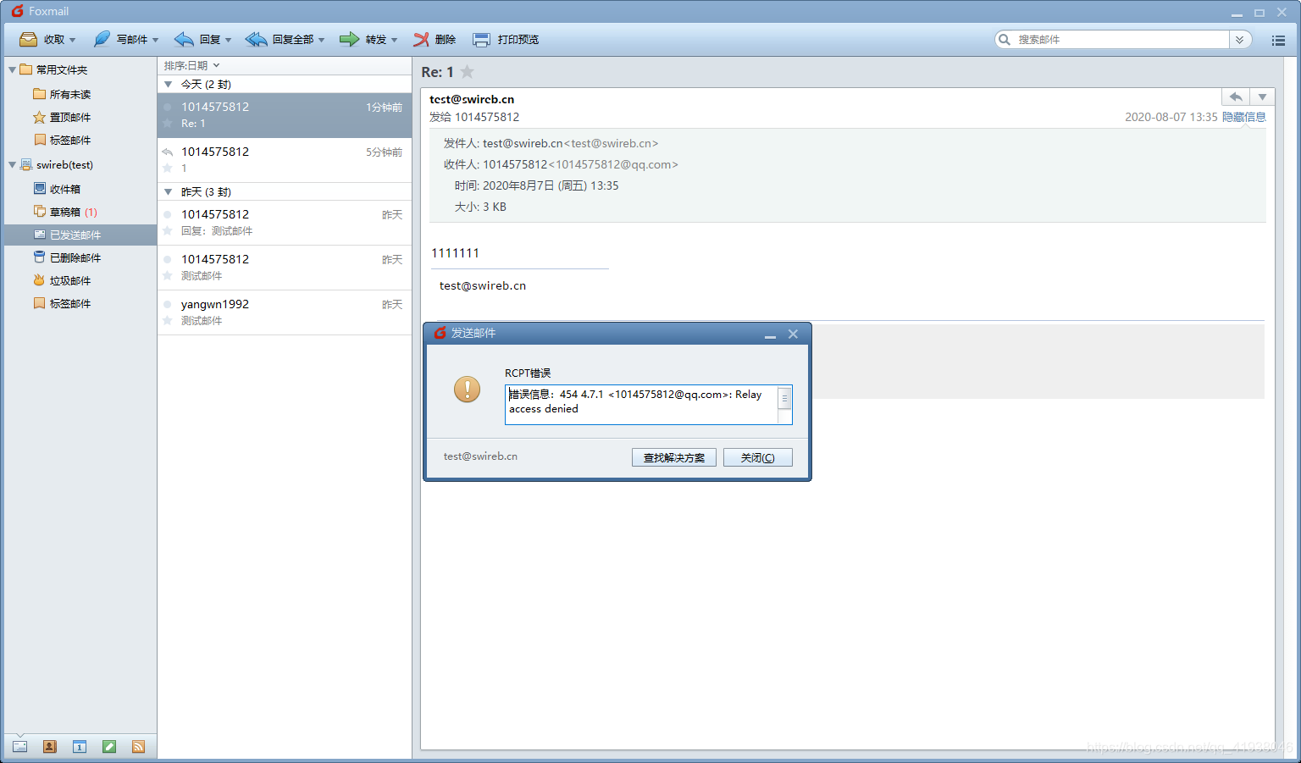Image resolution: width=1301 pixels, height=763 pixels.
Task: Star the Re: 1 message in list
Action: point(168,124)
